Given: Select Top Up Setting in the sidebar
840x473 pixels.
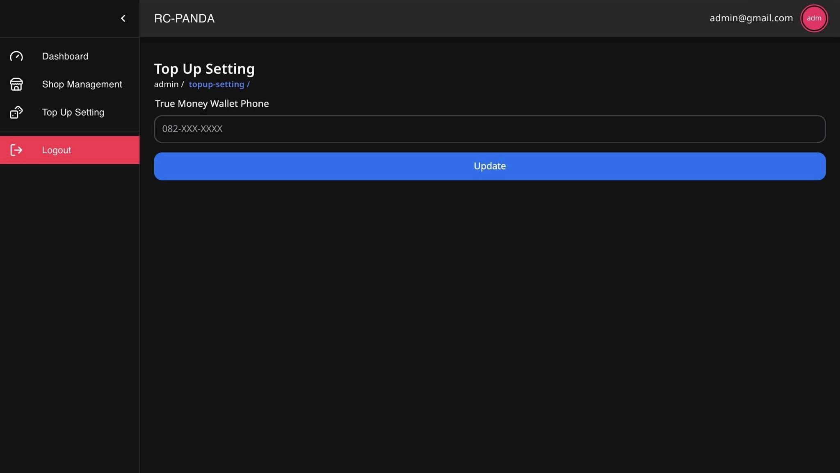Looking at the screenshot, I should tap(73, 112).
